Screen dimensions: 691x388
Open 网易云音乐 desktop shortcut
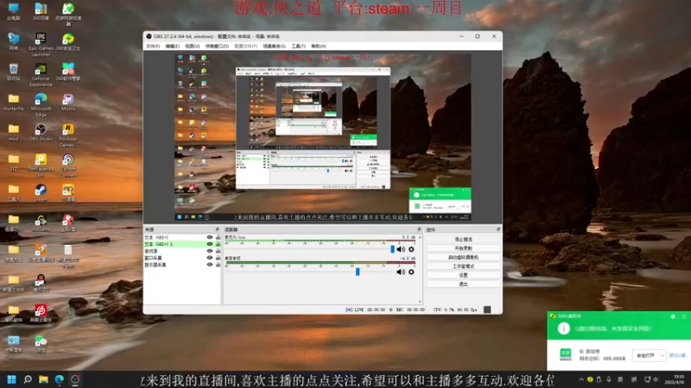tap(41, 313)
